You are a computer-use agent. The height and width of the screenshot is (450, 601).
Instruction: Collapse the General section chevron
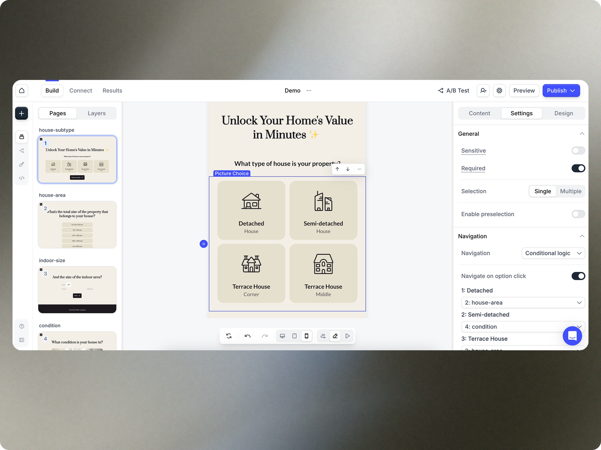[x=582, y=134]
